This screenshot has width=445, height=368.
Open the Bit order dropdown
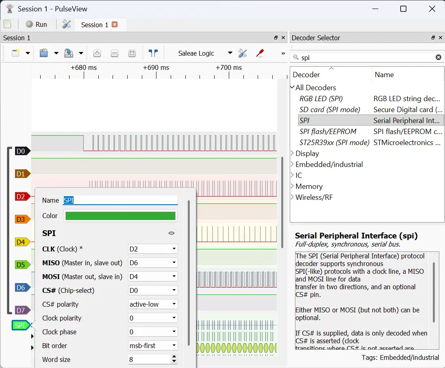(153, 346)
